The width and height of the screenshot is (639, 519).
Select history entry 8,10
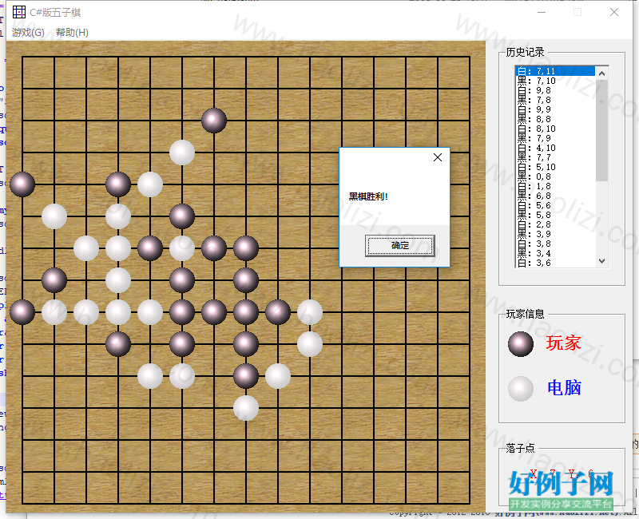[x=555, y=129]
